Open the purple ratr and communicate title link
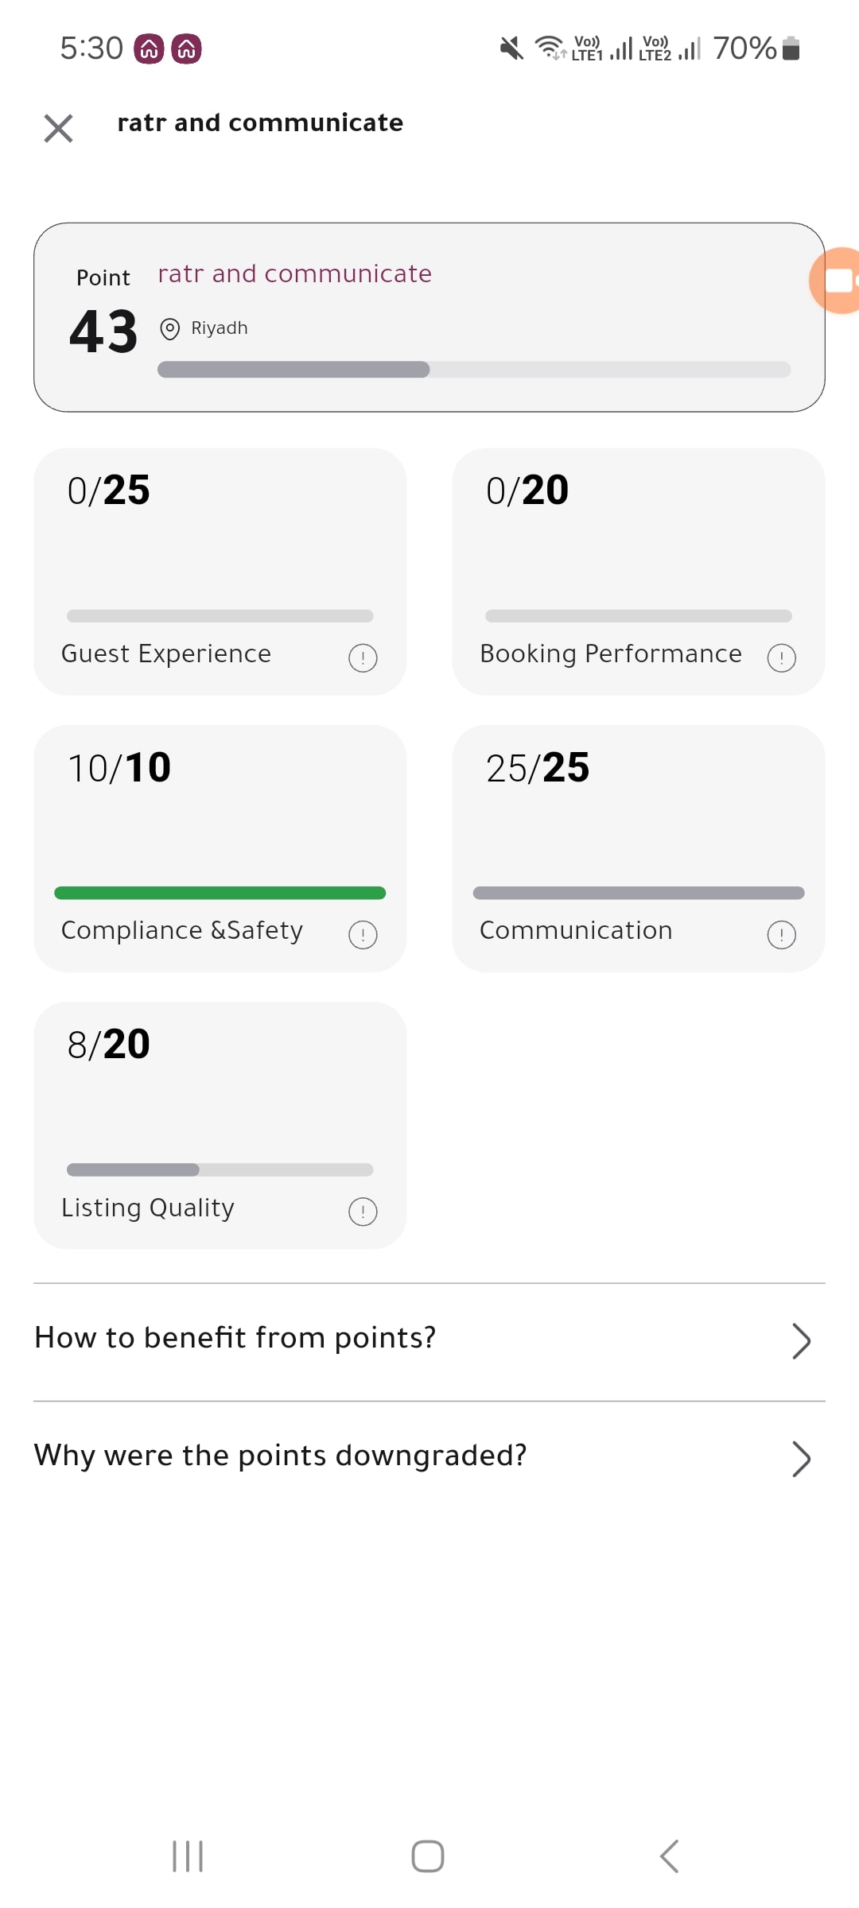Viewport: 859px width, 1908px height. [x=295, y=273]
